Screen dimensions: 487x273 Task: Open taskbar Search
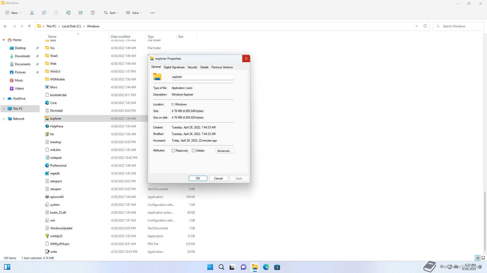pos(221,267)
